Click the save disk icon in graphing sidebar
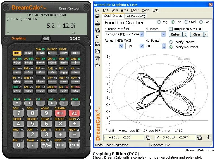Viewport: 215px width, 160px height. coord(97,16)
